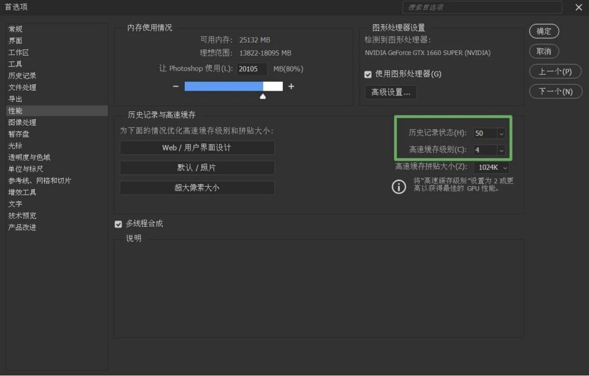Close the 首选项 dialog with the X
Image resolution: width=589 pixels, height=376 pixels.
(579, 7)
